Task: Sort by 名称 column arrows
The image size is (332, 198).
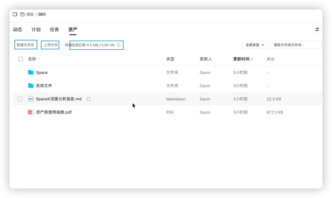Action: click(x=38, y=59)
